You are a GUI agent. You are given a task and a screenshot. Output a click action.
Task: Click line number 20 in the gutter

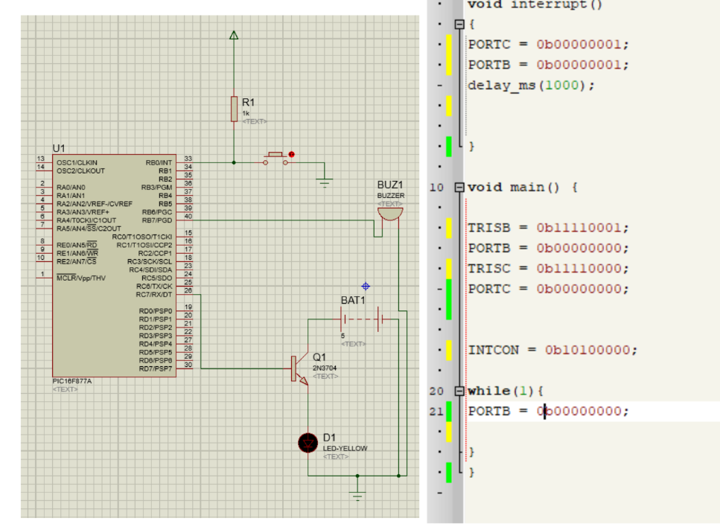436,392
